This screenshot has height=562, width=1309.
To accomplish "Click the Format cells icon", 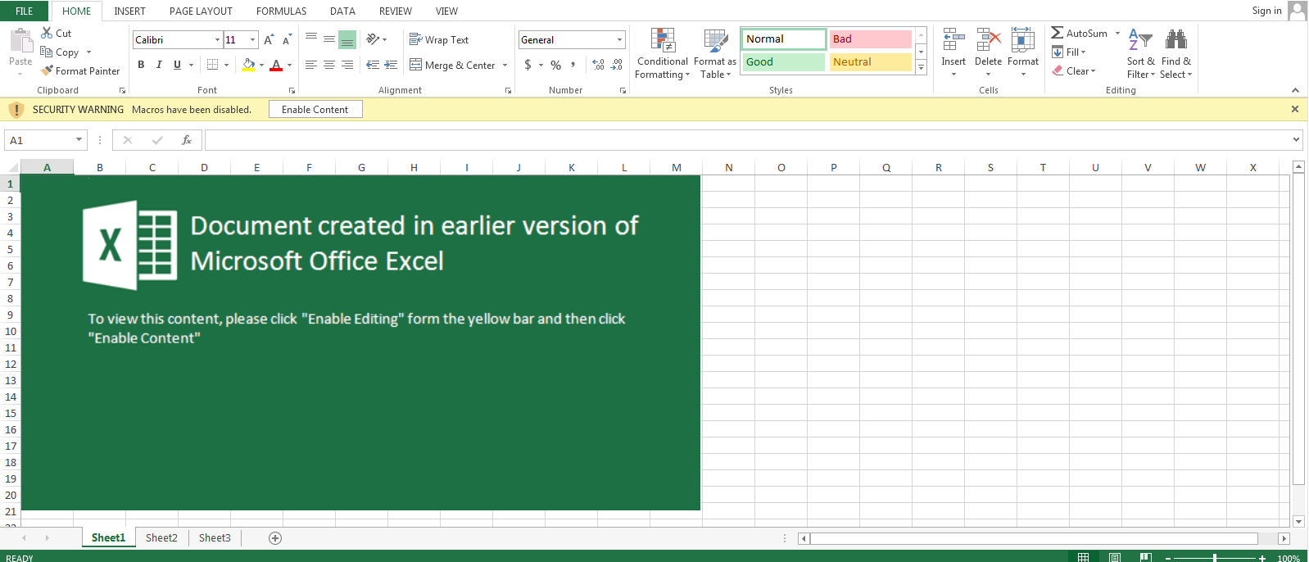I will click(1023, 39).
